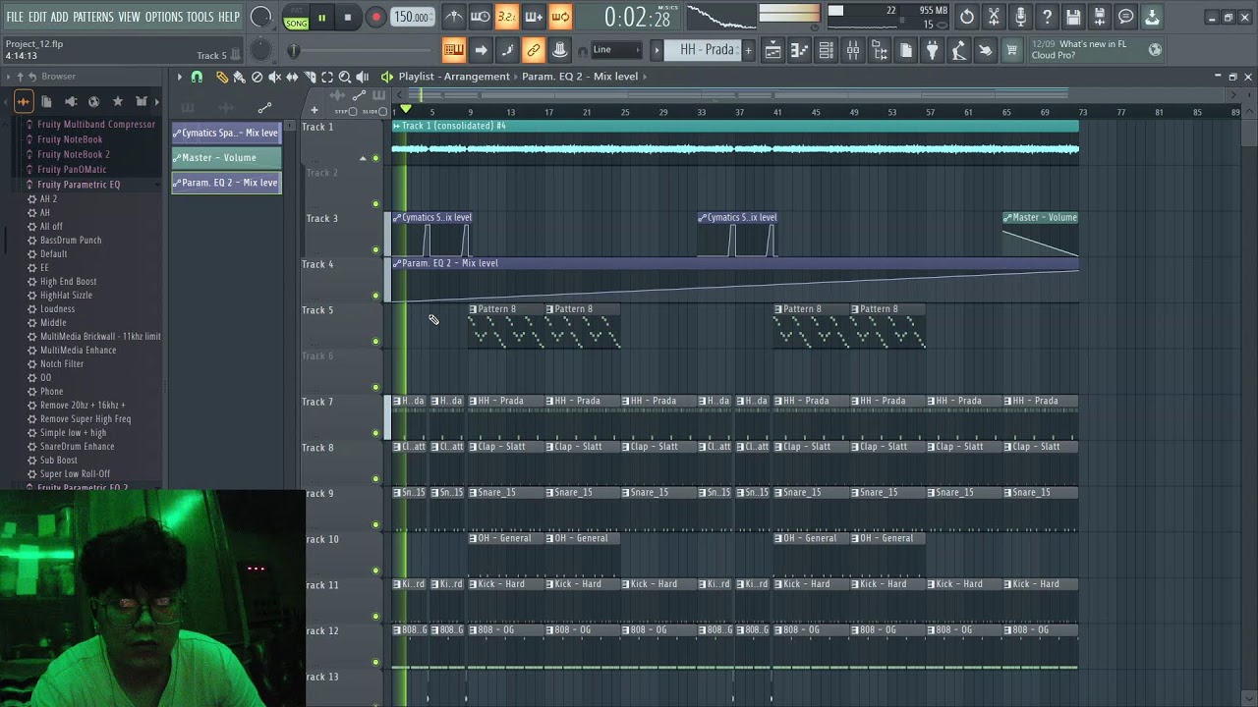Viewport: 1258px width, 707px height.
Task: Toggle the typing keyboard to piano button
Action: (453, 50)
